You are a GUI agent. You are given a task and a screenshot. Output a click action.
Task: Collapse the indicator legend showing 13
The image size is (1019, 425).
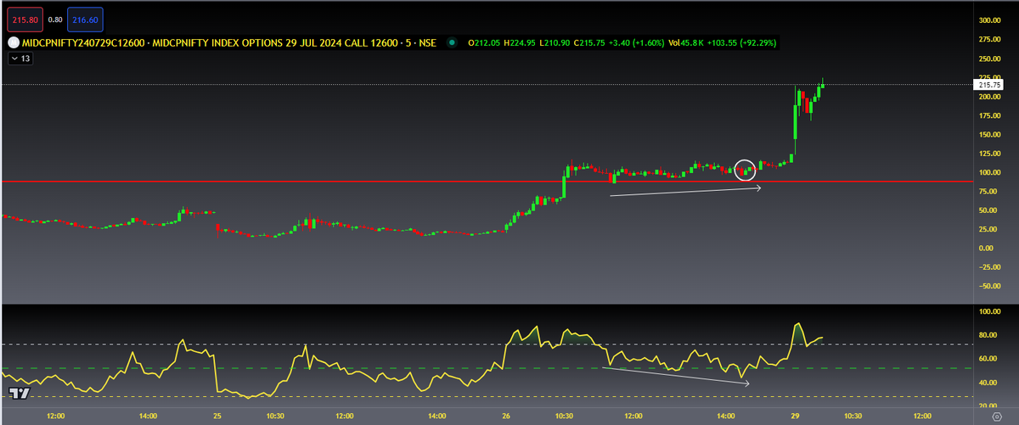pyautogui.click(x=20, y=59)
